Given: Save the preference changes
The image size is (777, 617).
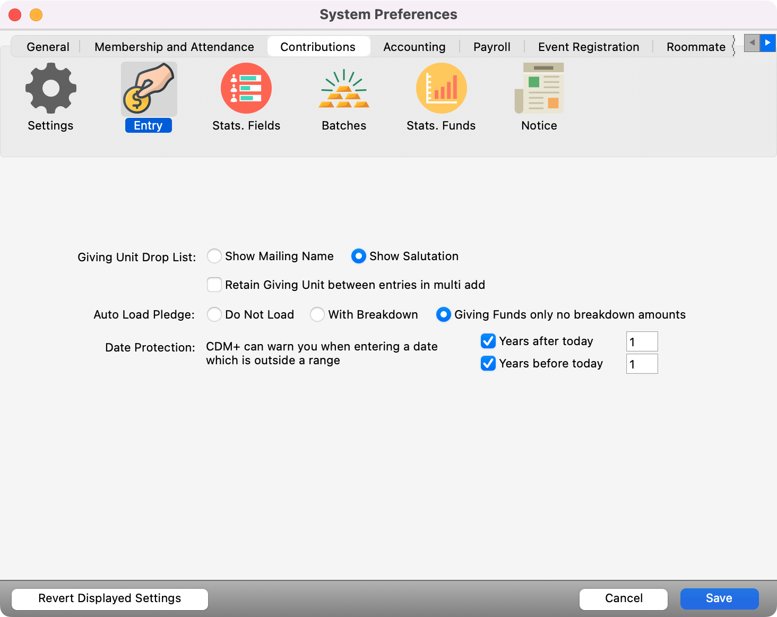Looking at the screenshot, I should point(719,598).
